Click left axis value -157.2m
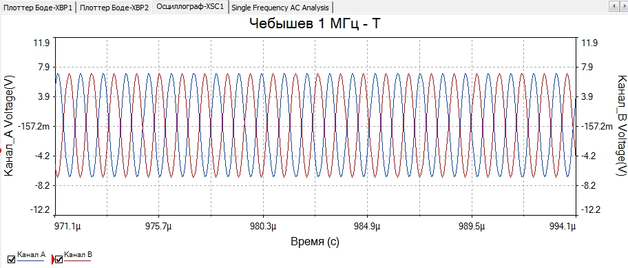This screenshot has width=628, height=268. point(34,127)
